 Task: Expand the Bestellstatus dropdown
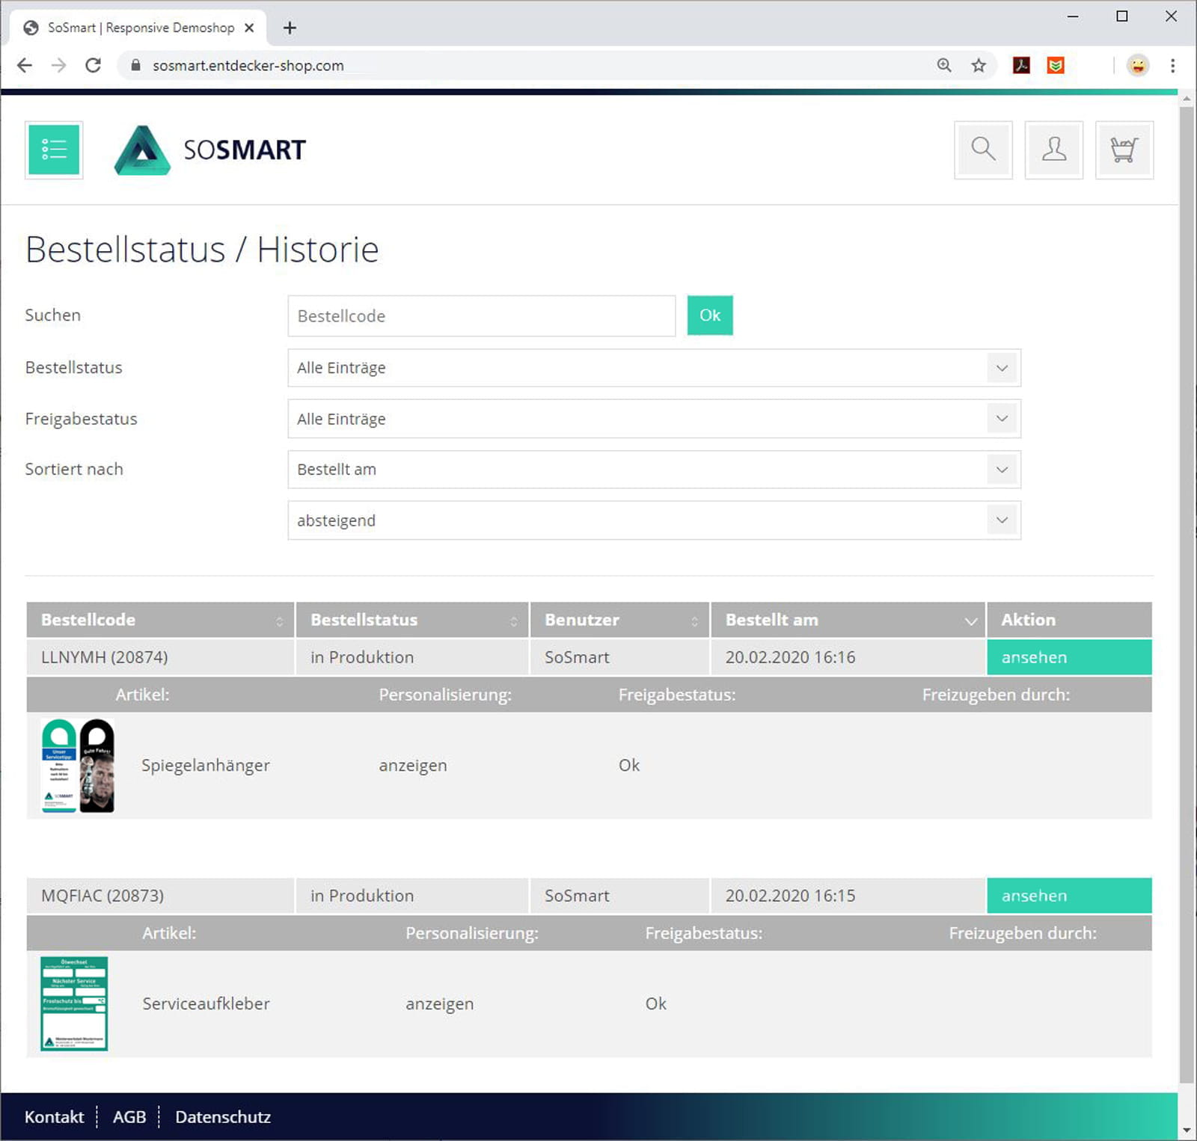pyautogui.click(x=653, y=368)
